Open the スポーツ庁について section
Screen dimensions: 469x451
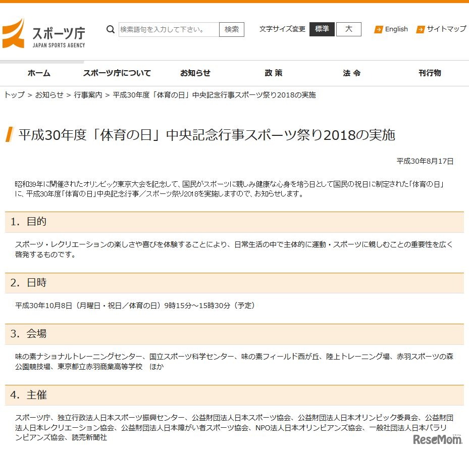pos(117,73)
